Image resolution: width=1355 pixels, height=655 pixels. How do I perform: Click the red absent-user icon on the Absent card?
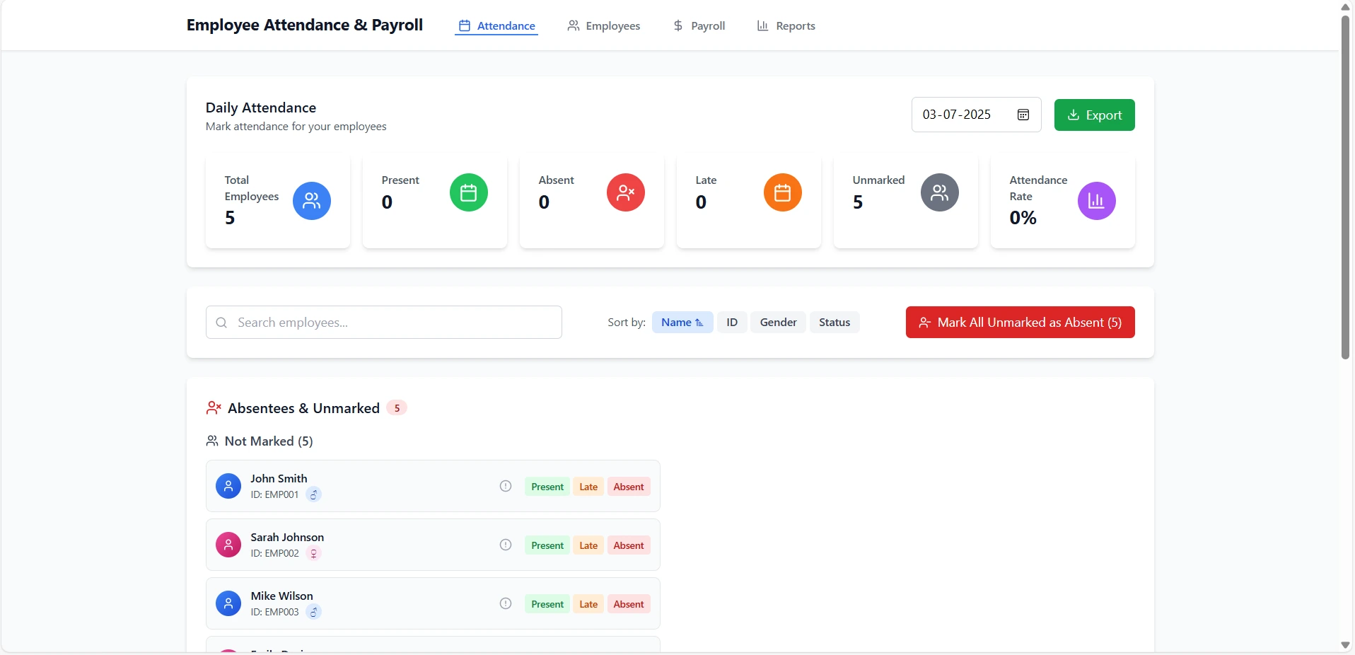coord(626,192)
